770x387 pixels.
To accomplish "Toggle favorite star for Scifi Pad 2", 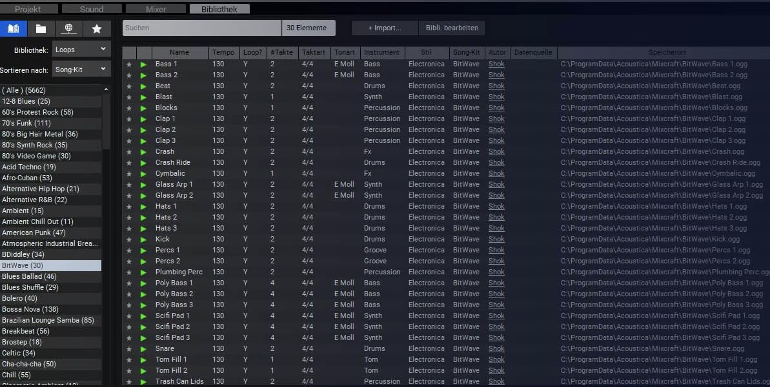I will [x=129, y=327].
